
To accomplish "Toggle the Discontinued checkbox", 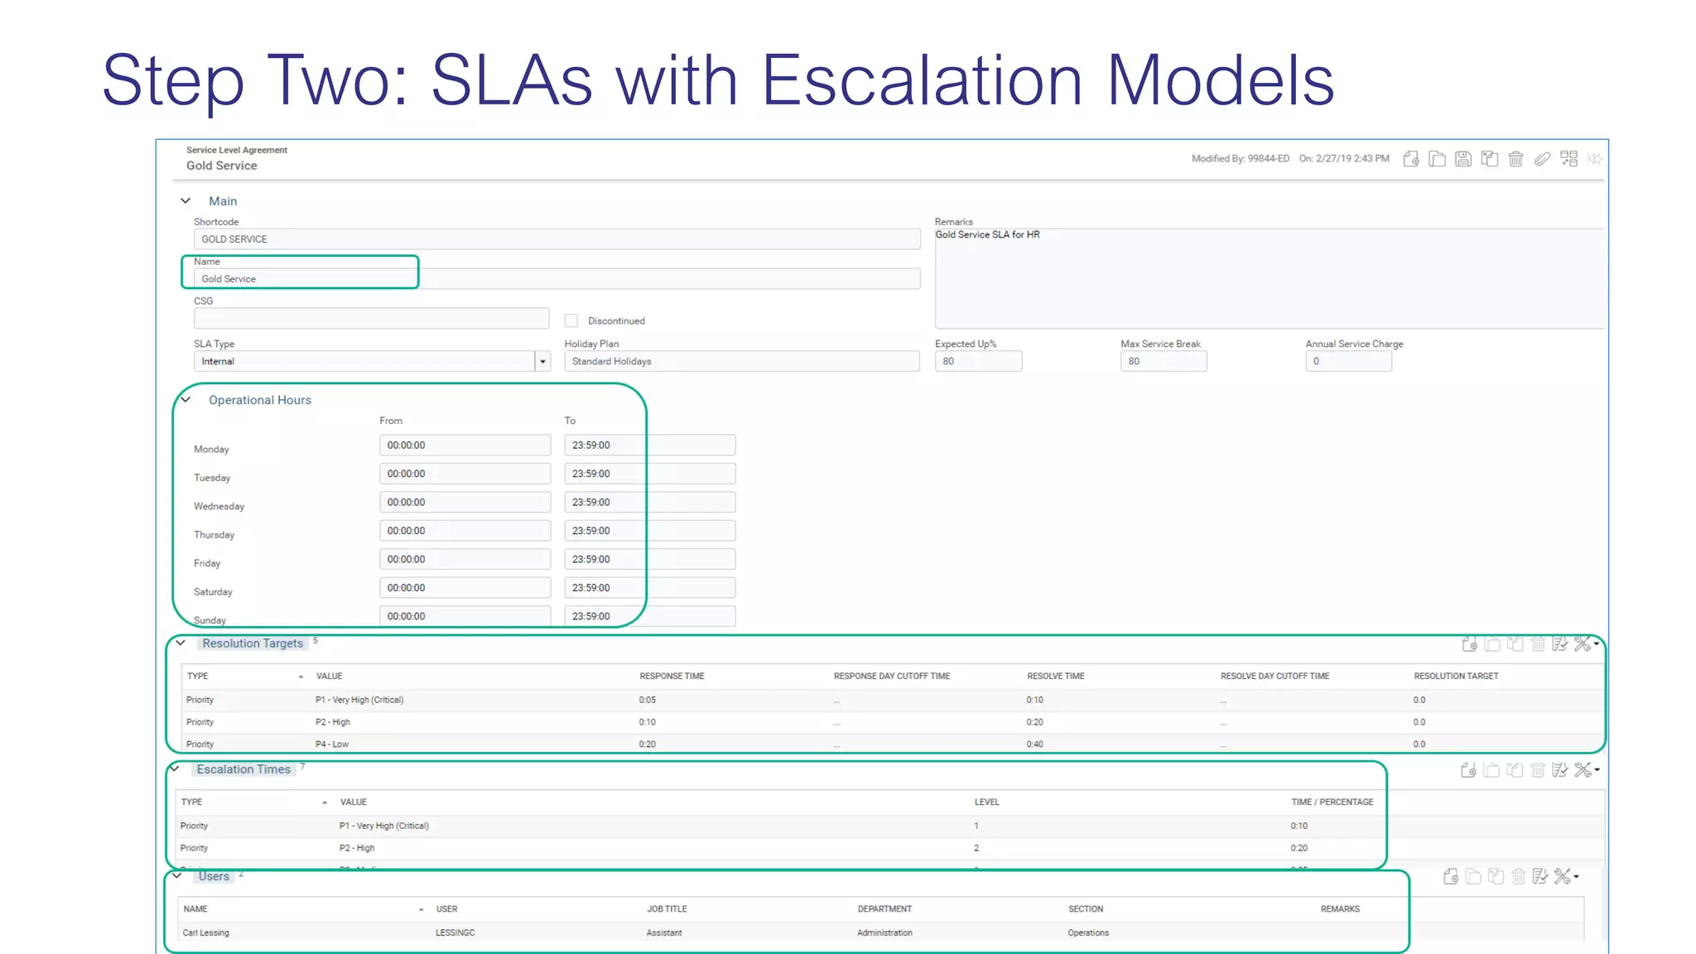I will [571, 320].
